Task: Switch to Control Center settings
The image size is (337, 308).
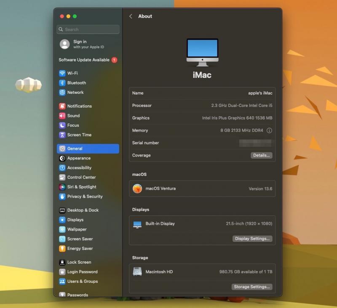Action: click(81, 177)
